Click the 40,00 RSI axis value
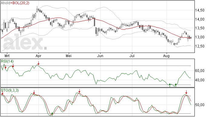This screenshot has width=209, height=117. click(x=200, y=80)
